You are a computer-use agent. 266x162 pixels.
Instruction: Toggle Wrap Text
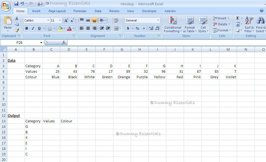pyautogui.click(x=116, y=20)
